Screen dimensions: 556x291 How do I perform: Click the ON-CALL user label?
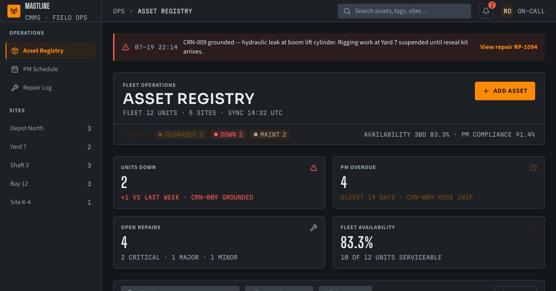[531, 11]
